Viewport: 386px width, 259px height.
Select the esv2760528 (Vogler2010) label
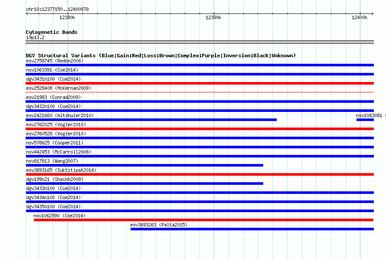click(56, 134)
